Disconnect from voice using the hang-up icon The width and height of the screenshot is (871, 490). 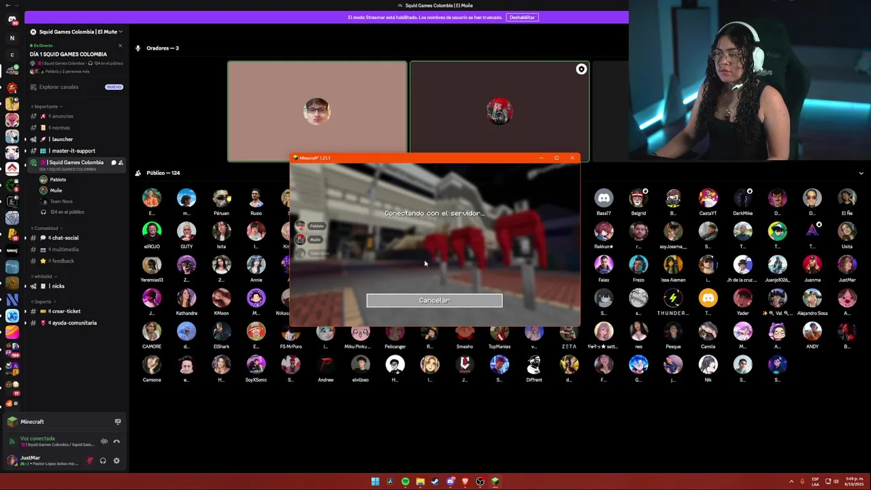[116, 441]
